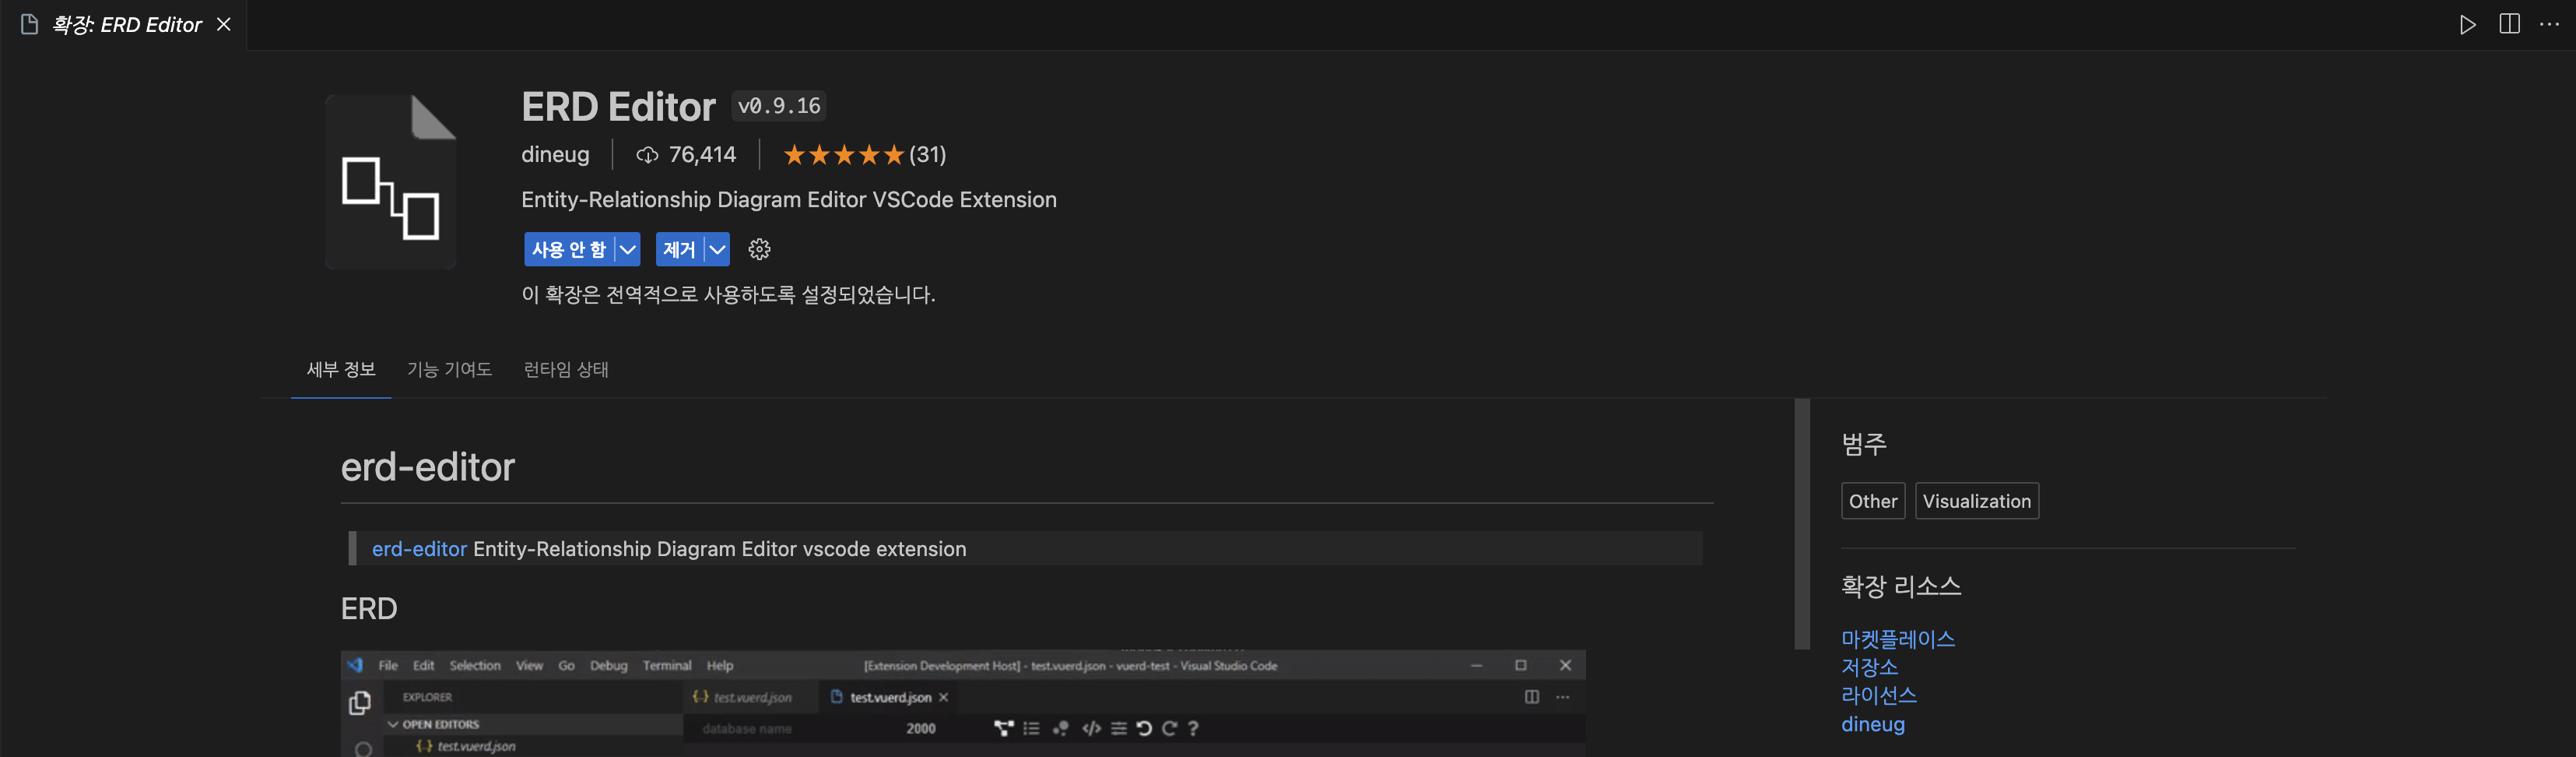Open the 마켓플레이스 resource link
The width and height of the screenshot is (2576, 757).
(x=1897, y=639)
